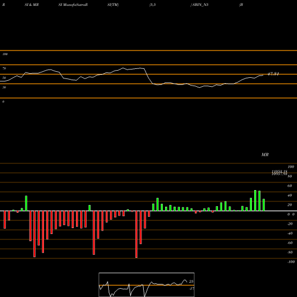Click the MR axis label 20
The image size is (297, 297).
point(290,205)
